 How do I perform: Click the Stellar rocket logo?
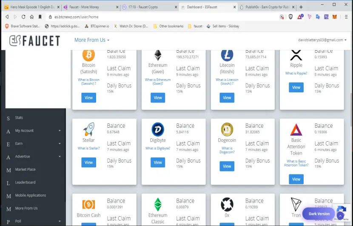[x=88, y=129]
